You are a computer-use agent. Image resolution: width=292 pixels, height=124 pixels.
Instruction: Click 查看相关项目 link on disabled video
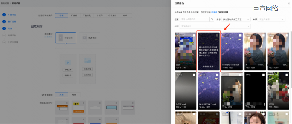209,66
